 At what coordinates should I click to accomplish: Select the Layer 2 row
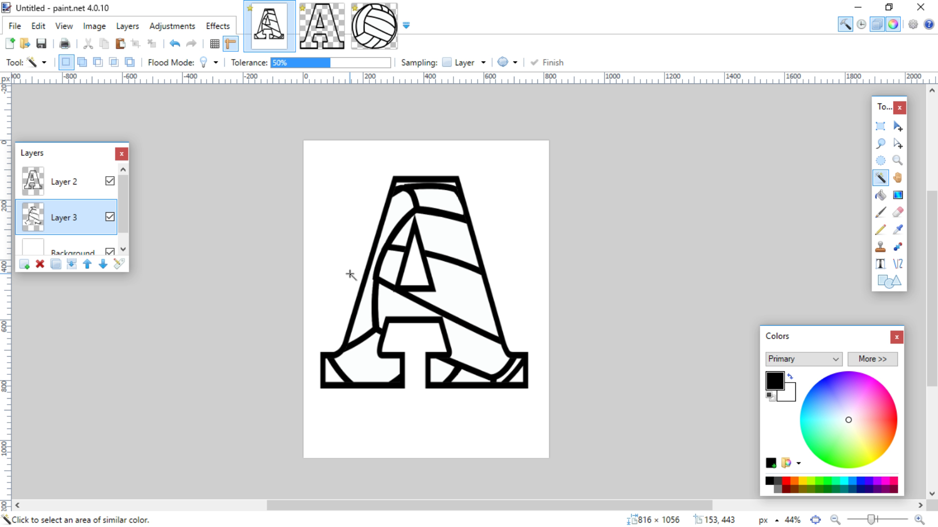66,181
